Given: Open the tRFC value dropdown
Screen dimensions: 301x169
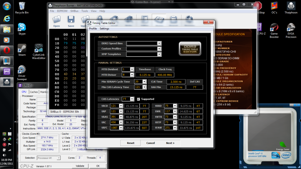Looking at the screenshot, I should (x=121, y=128).
